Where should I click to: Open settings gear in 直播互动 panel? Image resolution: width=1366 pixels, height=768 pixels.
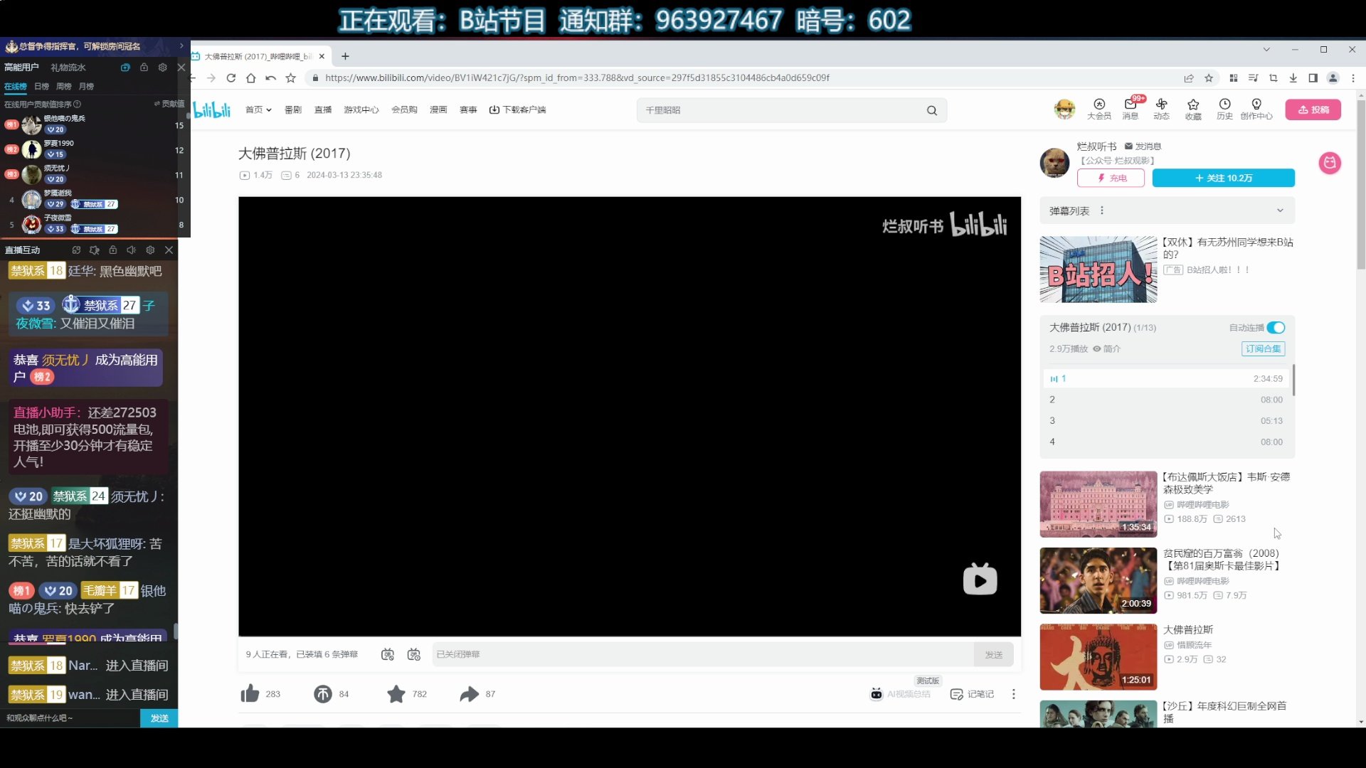[x=150, y=250]
